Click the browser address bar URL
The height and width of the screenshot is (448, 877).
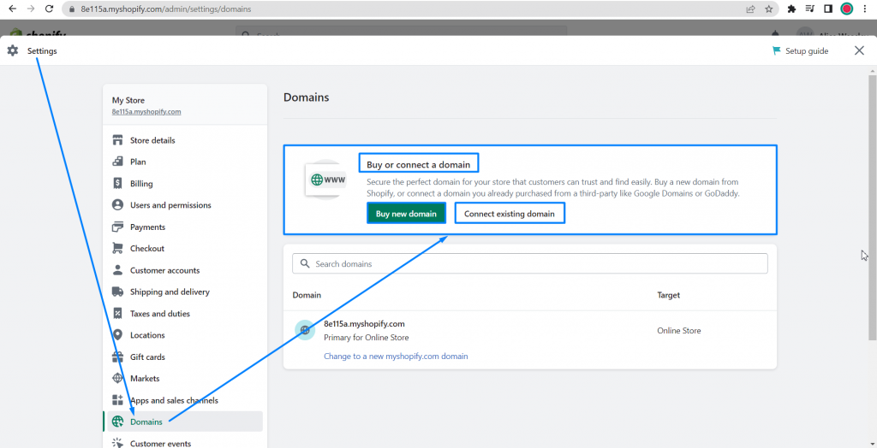pos(165,9)
